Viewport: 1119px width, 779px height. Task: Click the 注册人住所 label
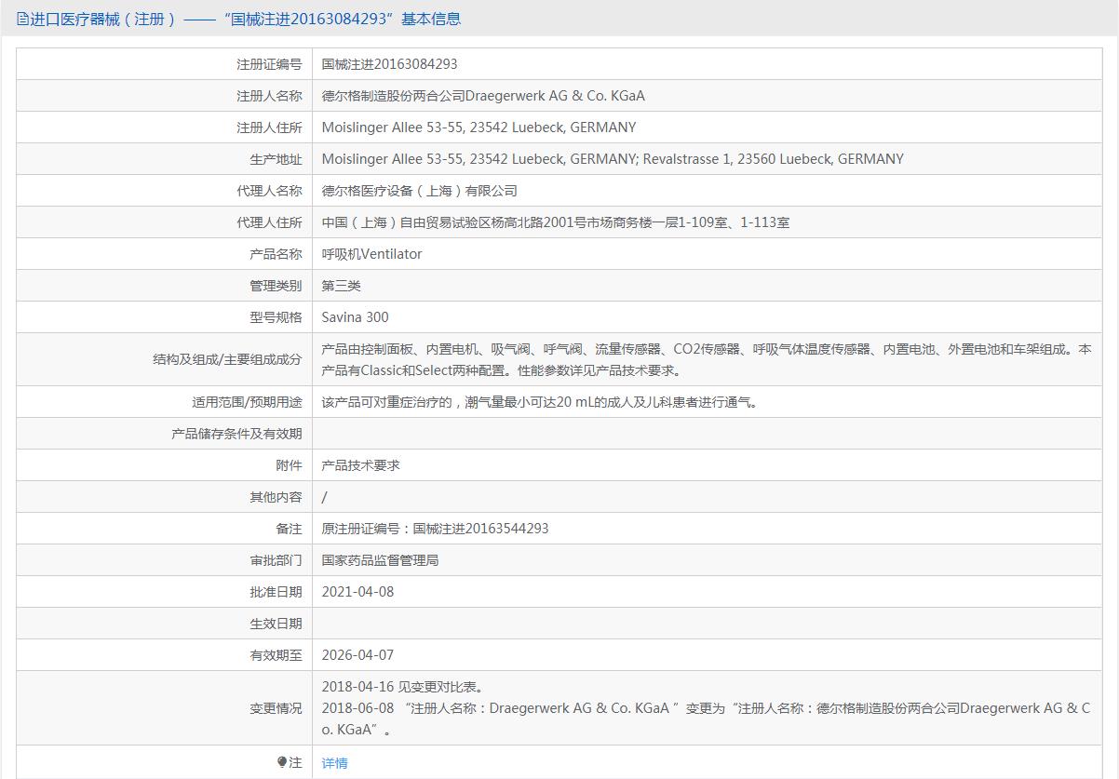(x=270, y=128)
